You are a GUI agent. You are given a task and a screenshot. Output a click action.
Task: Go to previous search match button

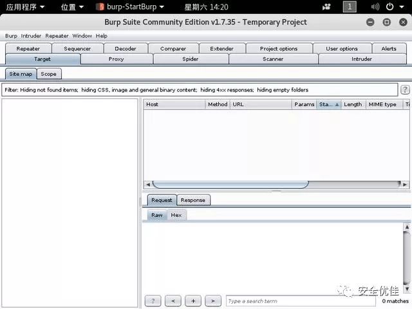[x=173, y=301]
